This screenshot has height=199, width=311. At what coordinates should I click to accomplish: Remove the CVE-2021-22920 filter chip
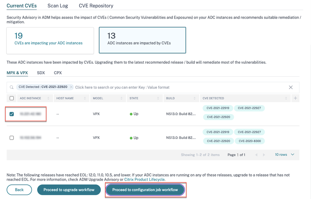(x=71, y=87)
